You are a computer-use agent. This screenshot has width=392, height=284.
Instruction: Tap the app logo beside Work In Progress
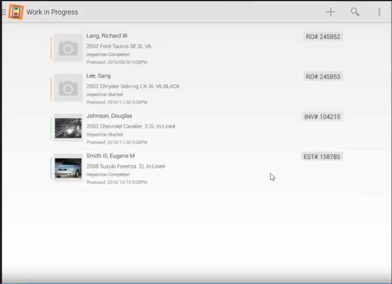tap(16, 11)
